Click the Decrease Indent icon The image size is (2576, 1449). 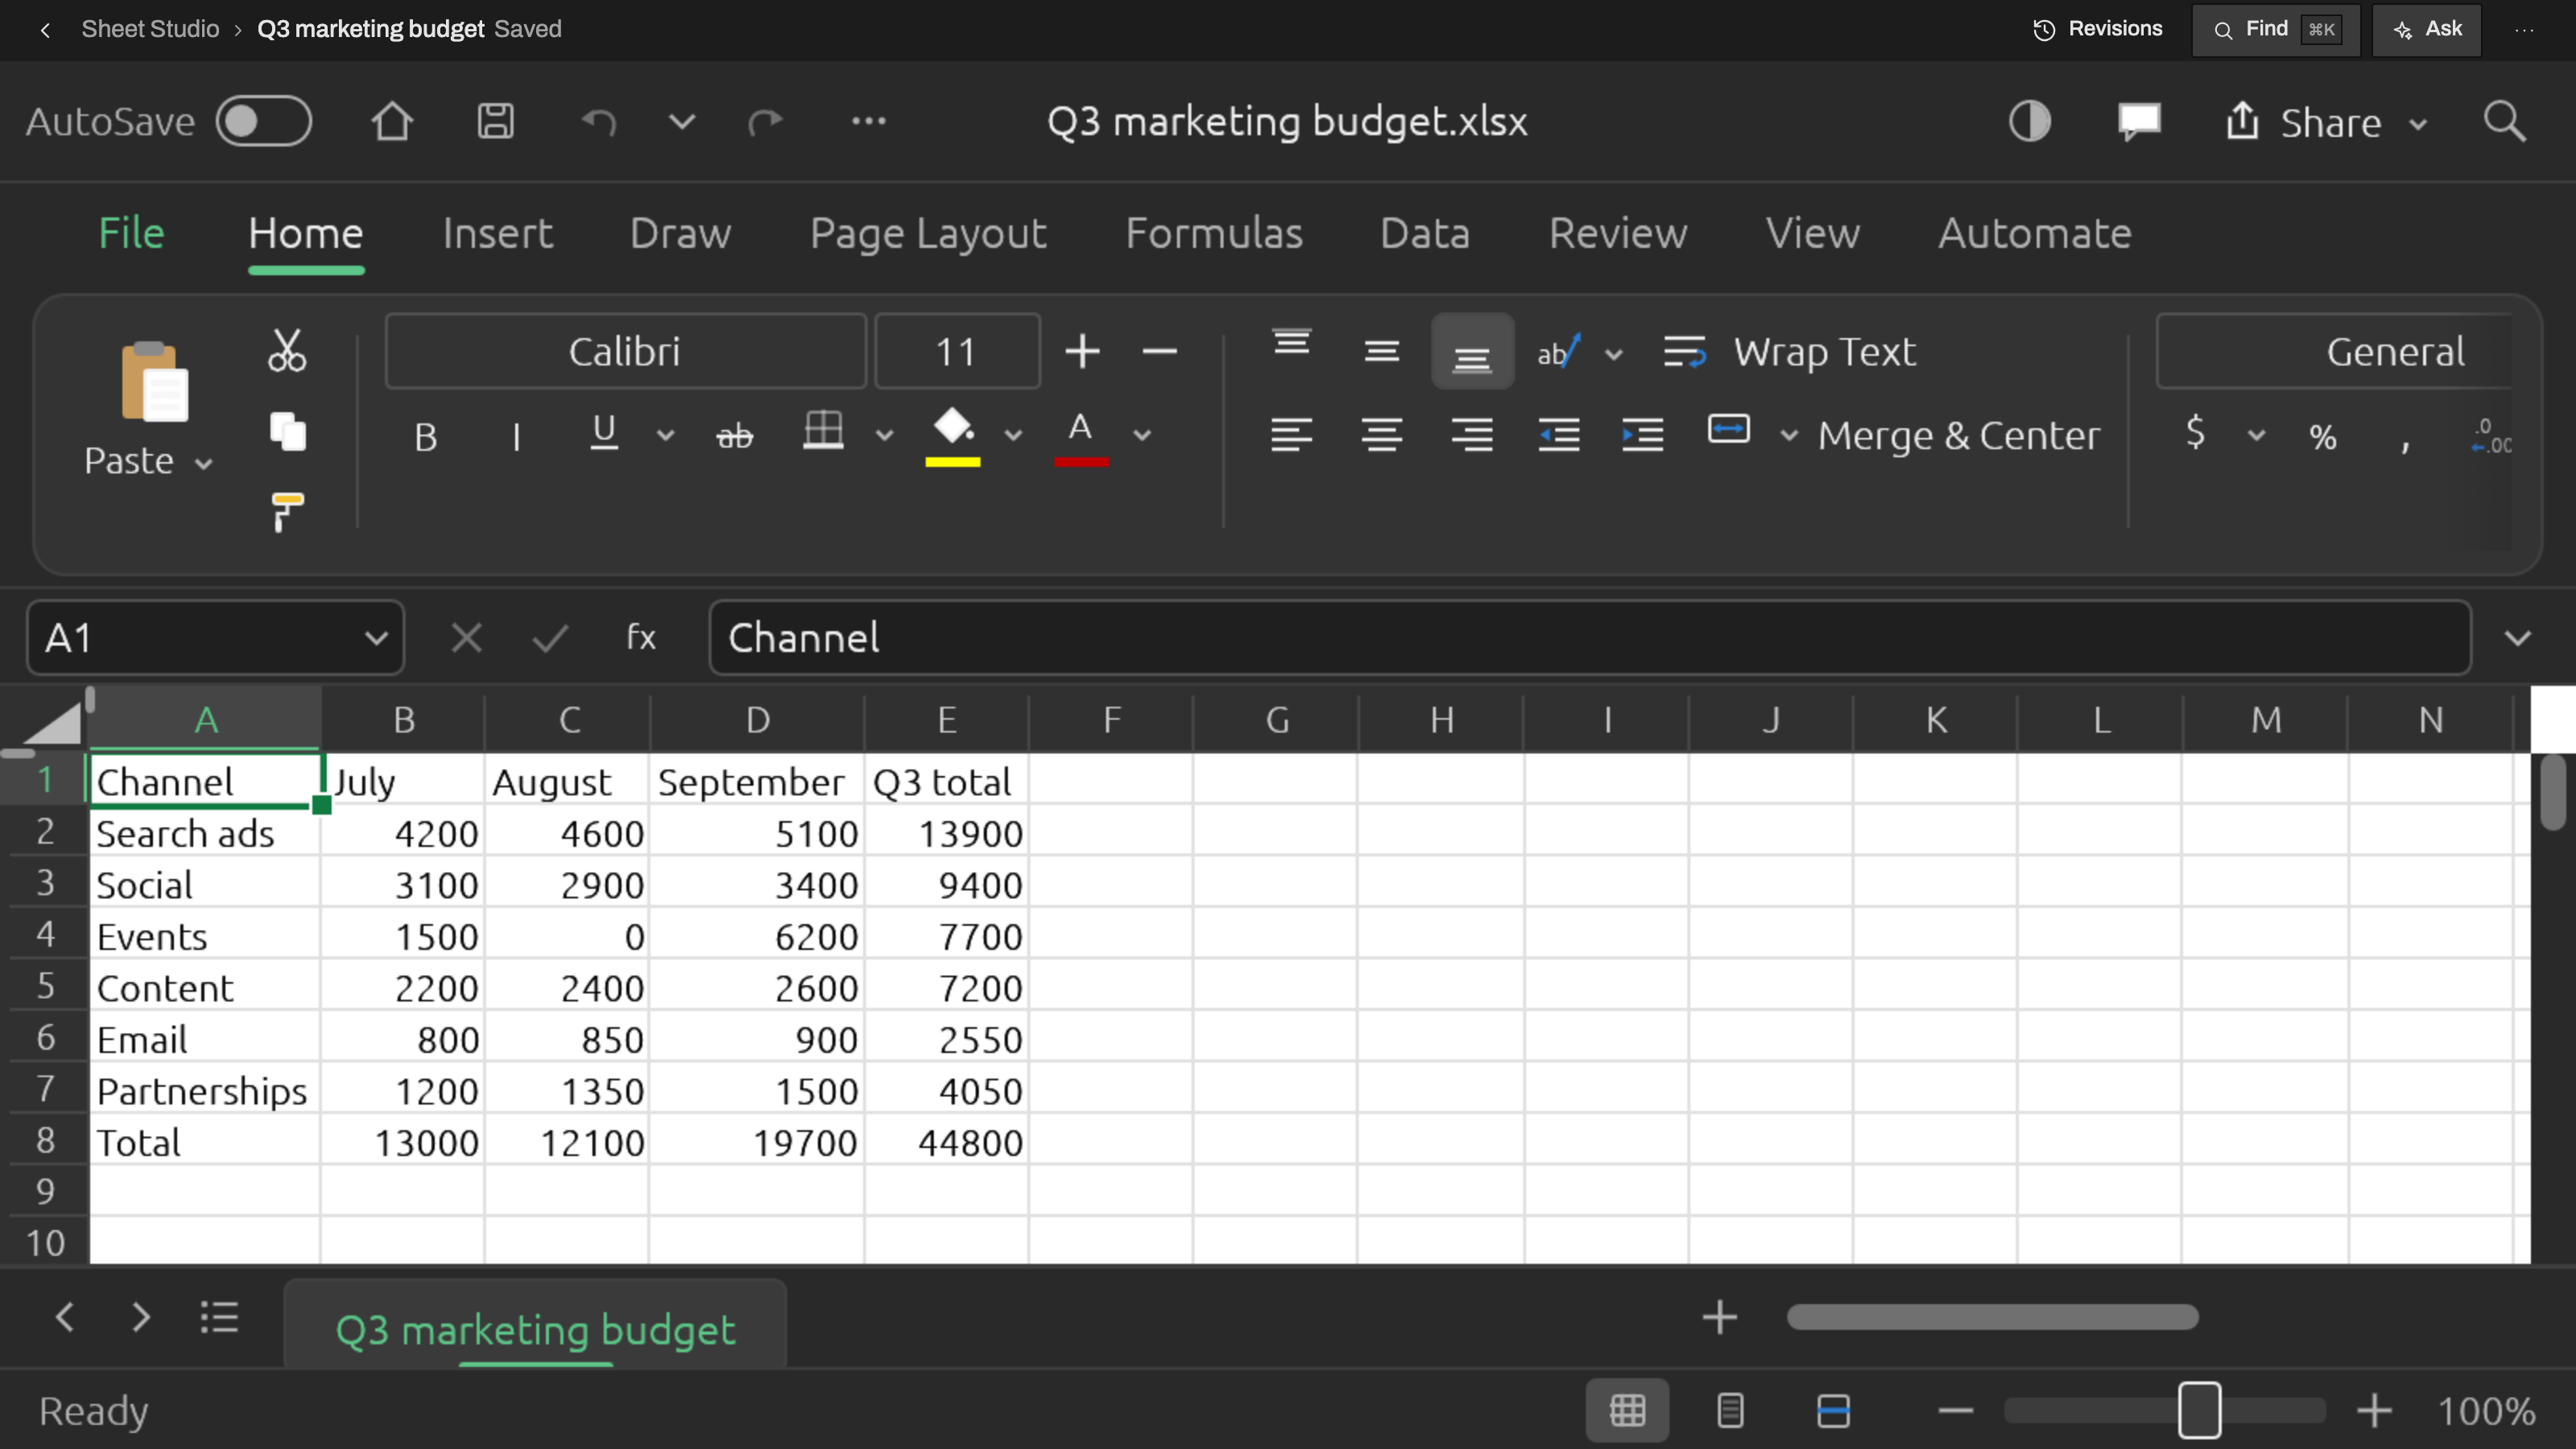coord(1559,435)
